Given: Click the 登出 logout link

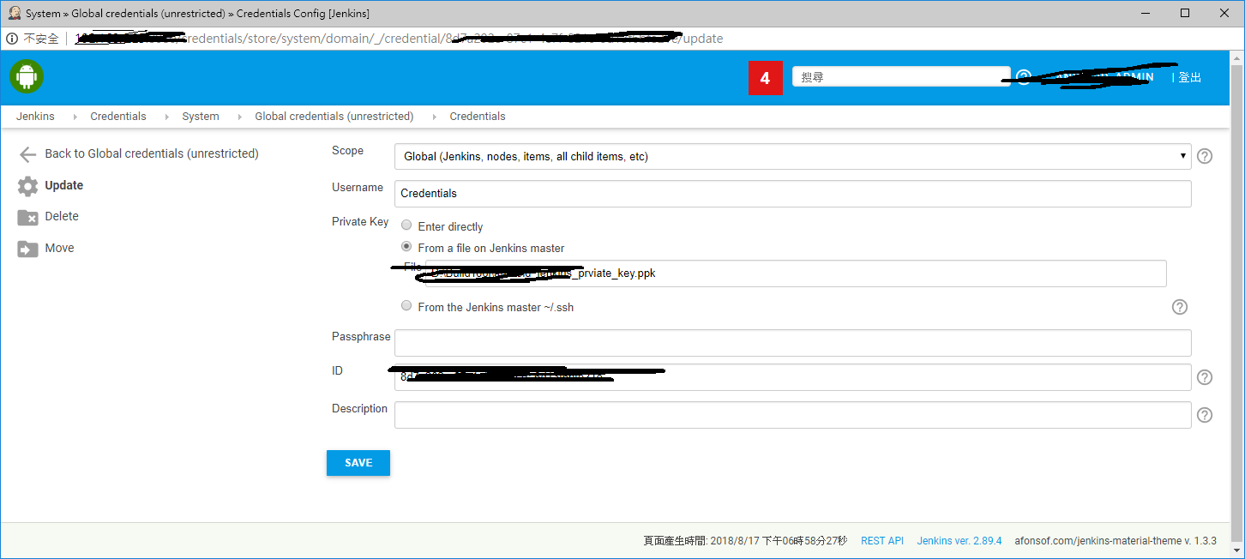Looking at the screenshot, I should tap(1190, 77).
